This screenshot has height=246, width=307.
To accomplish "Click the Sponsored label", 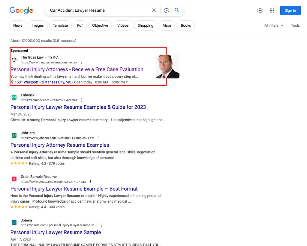I will point(19,51).
